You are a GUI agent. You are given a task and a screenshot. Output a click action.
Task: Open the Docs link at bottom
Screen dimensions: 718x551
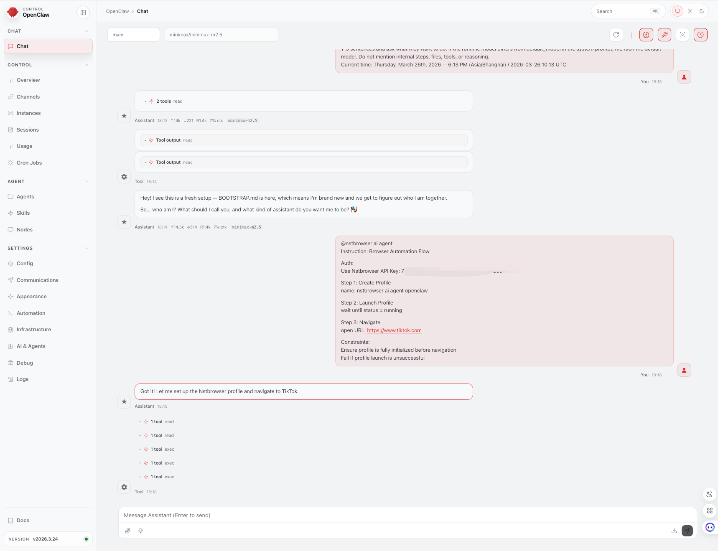(23, 520)
